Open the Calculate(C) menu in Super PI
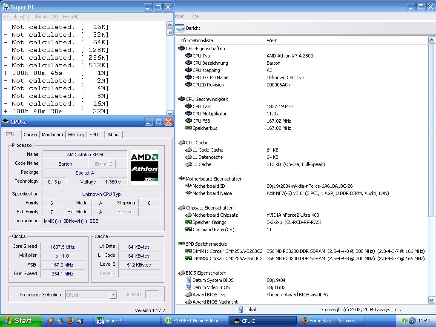The height and width of the screenshot is (327, 436). [17, 17]
